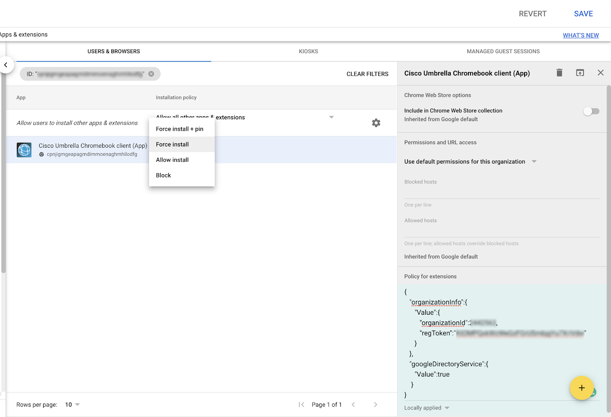
Task: Click the Revert button
Action: 533,14
